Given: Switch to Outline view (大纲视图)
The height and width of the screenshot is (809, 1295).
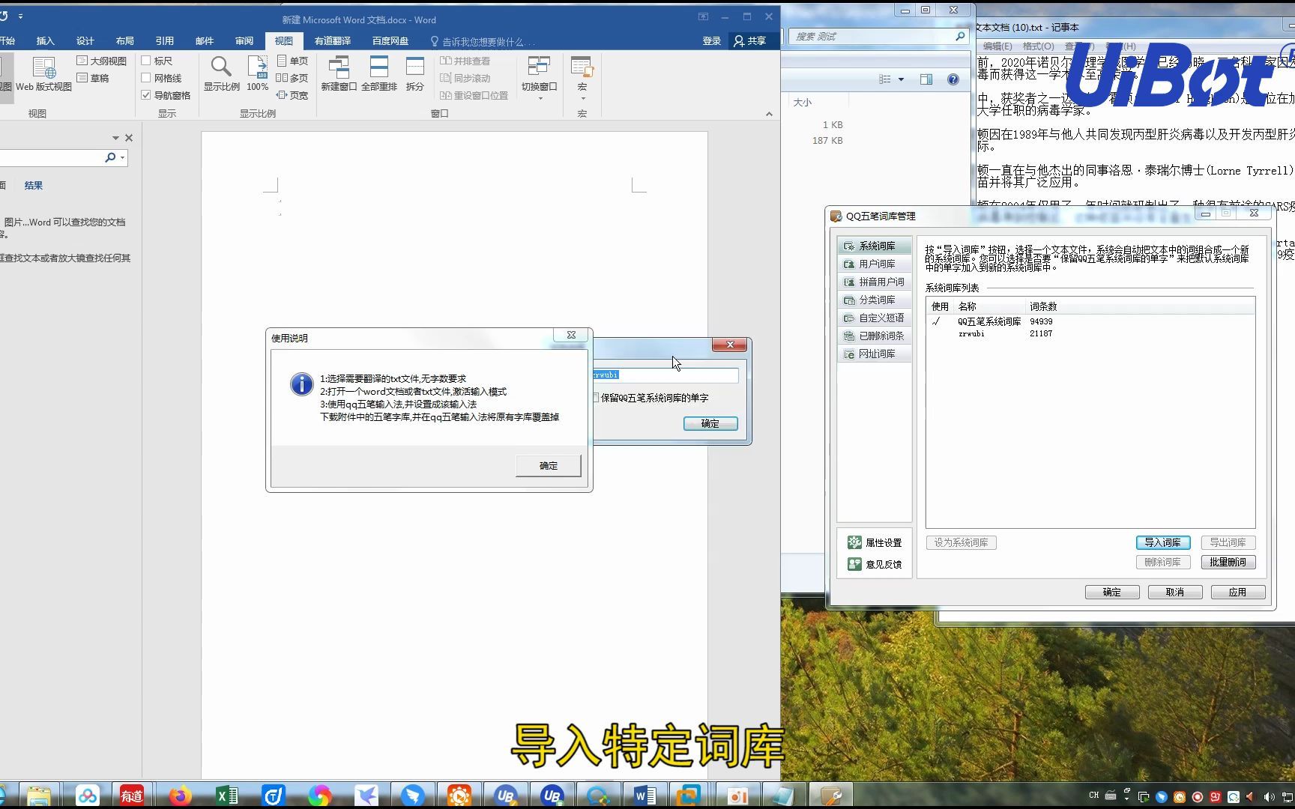Looking at the screenshot, I should coord(102,61).
